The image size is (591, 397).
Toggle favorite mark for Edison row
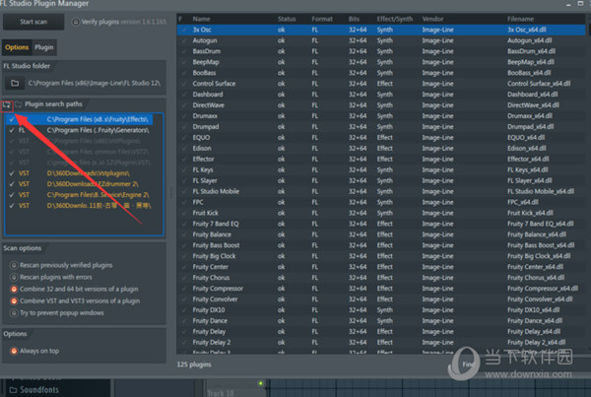184,148
